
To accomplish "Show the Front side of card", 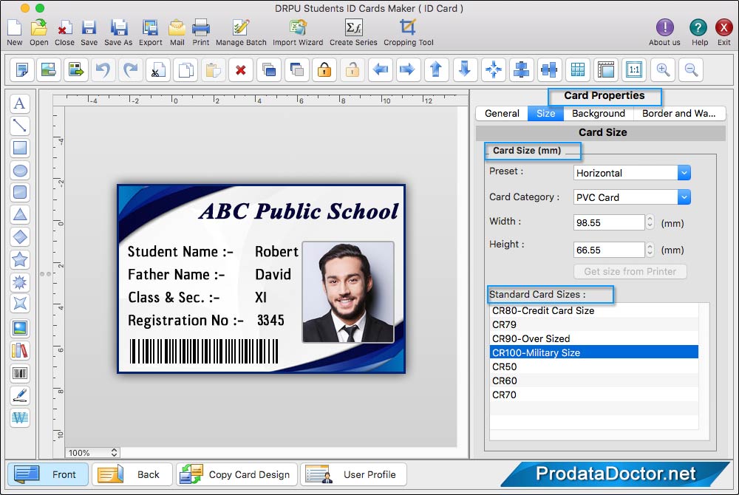I will coord(48,474).
